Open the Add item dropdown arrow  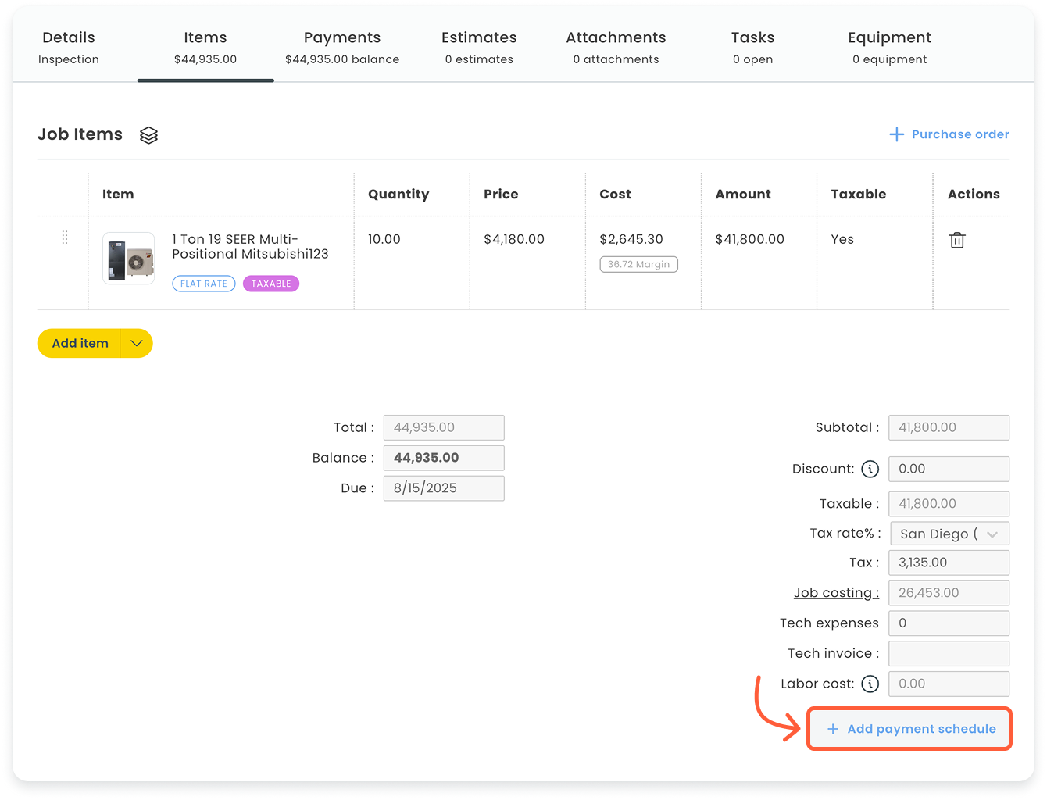click(x=136, y=343)
